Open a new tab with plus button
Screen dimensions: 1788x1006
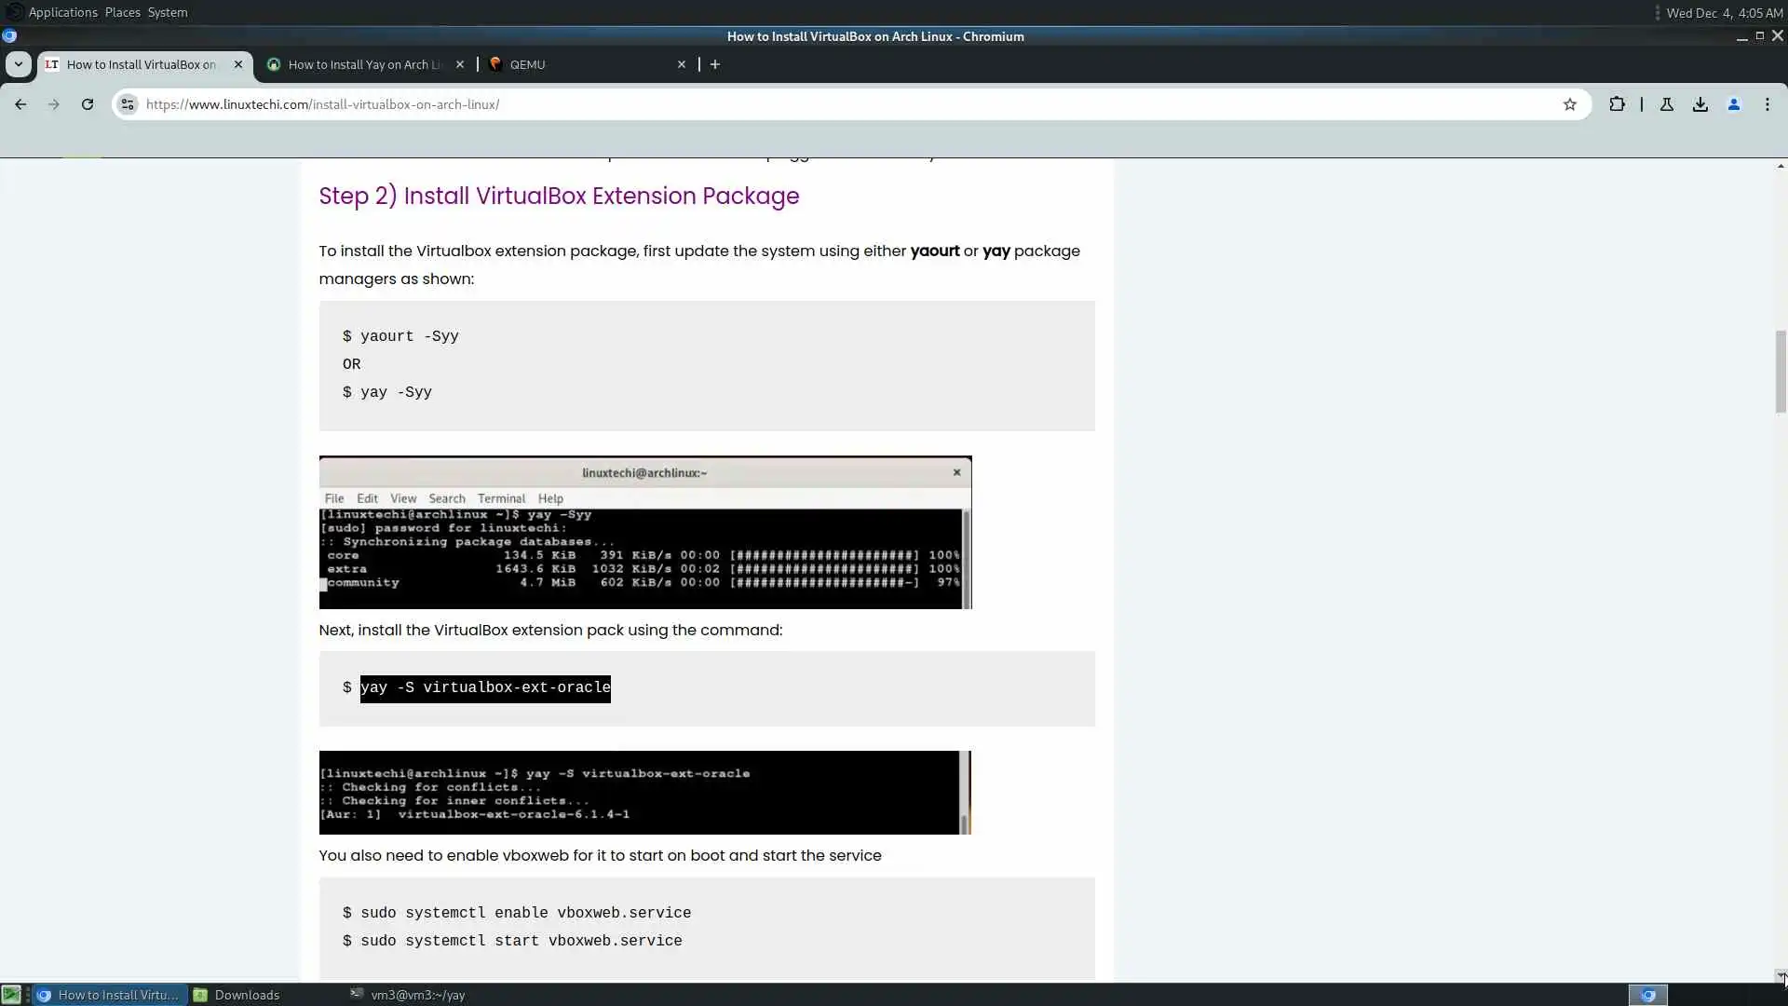715,64
